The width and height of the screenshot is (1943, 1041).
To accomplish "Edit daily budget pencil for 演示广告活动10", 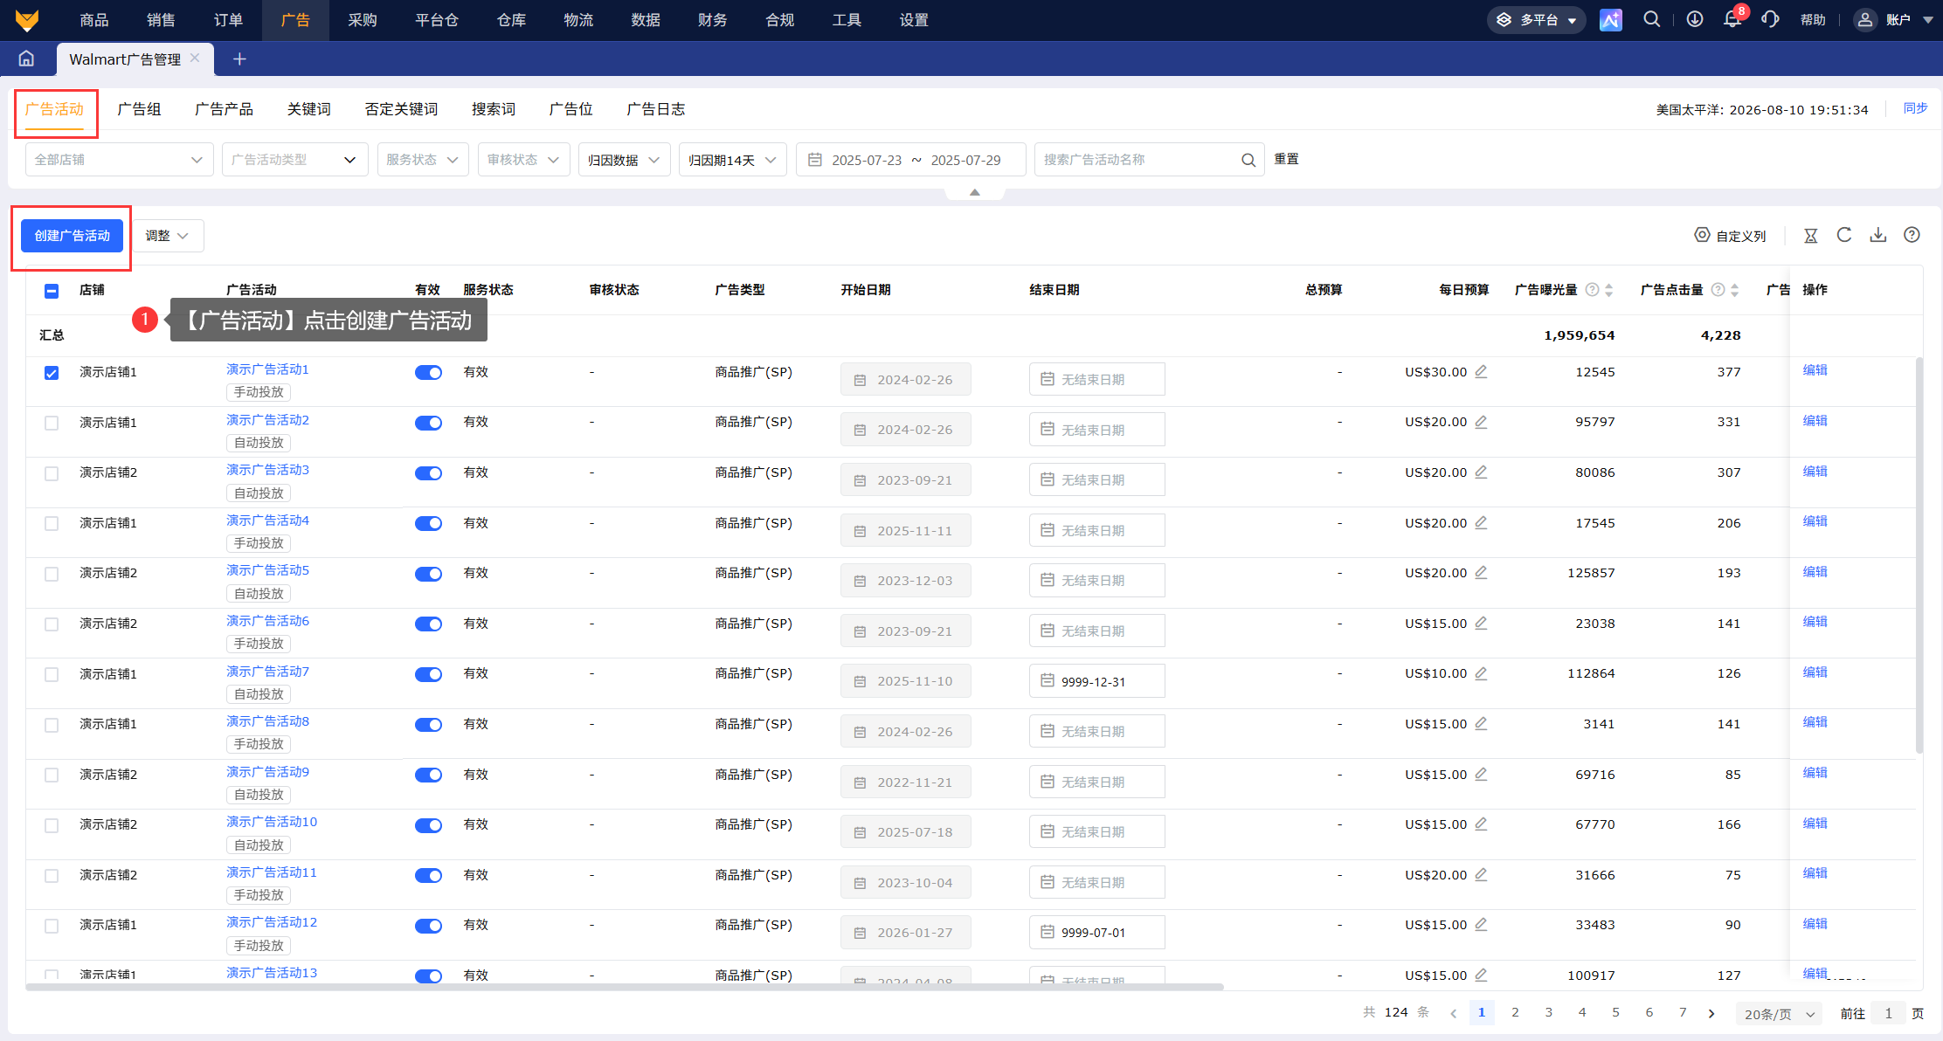I will pyautogui.click(x=1481, y=824).
